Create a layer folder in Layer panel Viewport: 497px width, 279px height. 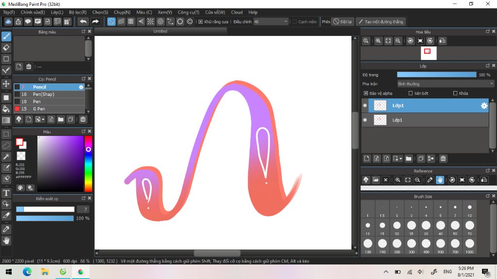pyautogui.click(x=409, y=158)
